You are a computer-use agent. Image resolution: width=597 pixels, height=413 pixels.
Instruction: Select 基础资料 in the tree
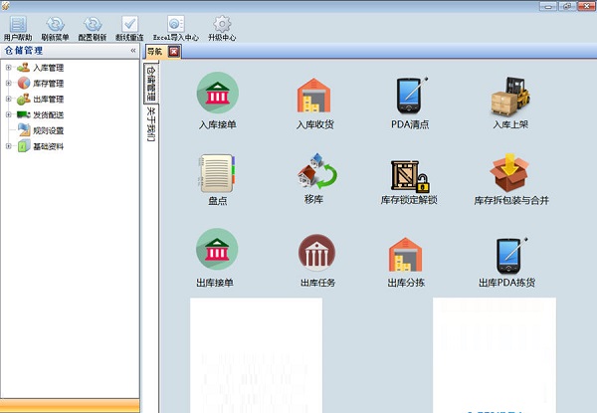point(48,146)
